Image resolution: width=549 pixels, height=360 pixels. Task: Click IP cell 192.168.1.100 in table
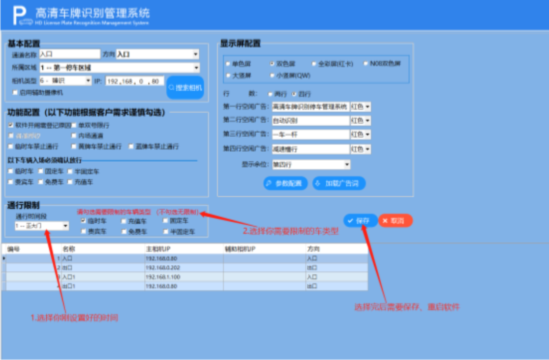tap(184, 277)
